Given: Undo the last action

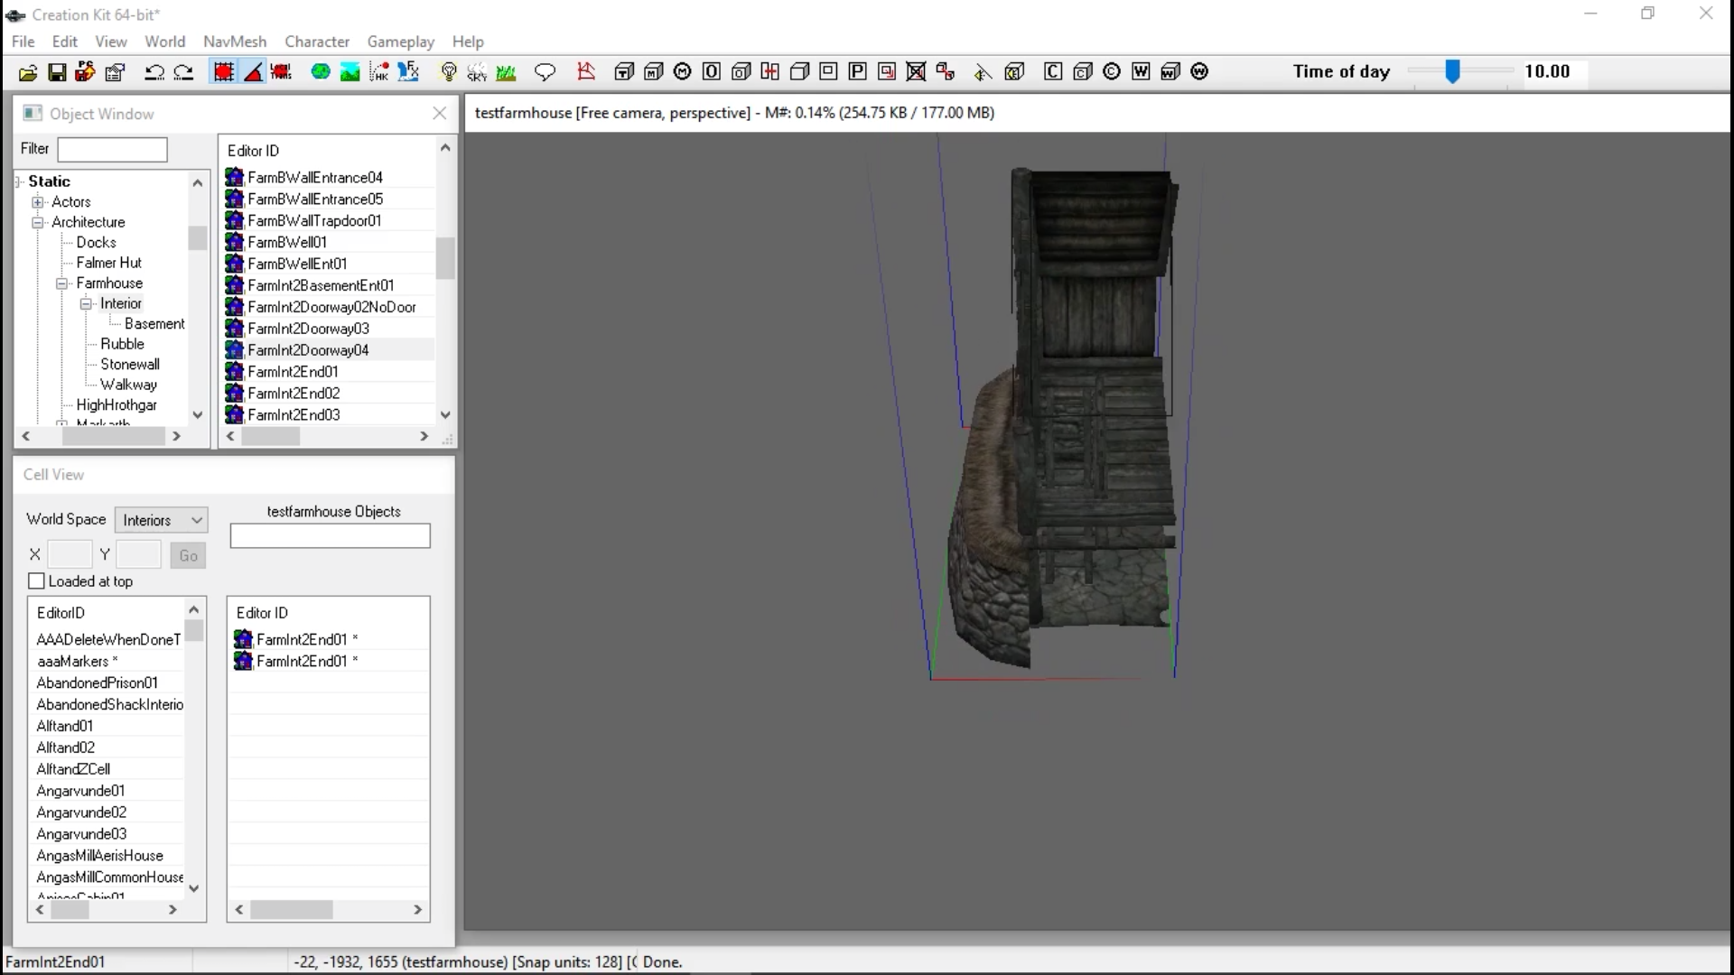Looking at the screenshot, I should (154, 72).
